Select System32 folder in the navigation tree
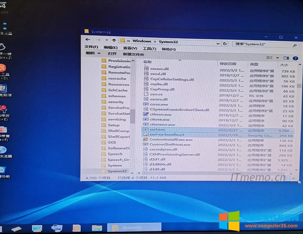This screenshot has width=303, height=234. tap(117, 171)
